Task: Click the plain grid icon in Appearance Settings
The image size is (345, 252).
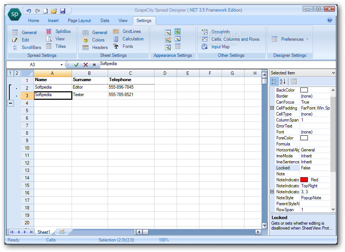Action: coord(177,46)
